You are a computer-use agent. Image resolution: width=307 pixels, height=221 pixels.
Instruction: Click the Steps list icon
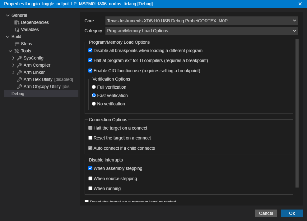tap(17, 44)
